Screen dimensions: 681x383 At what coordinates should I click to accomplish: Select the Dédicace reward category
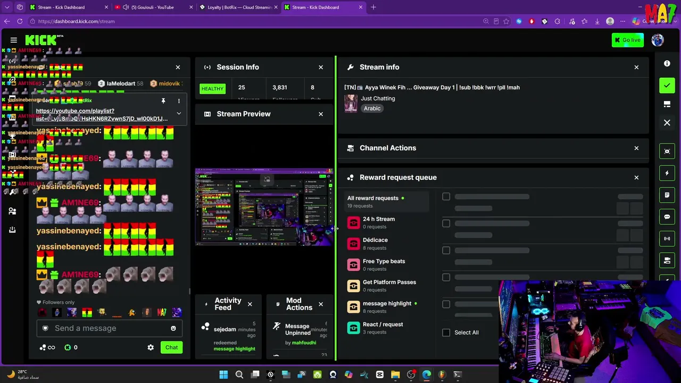[386, 244]
